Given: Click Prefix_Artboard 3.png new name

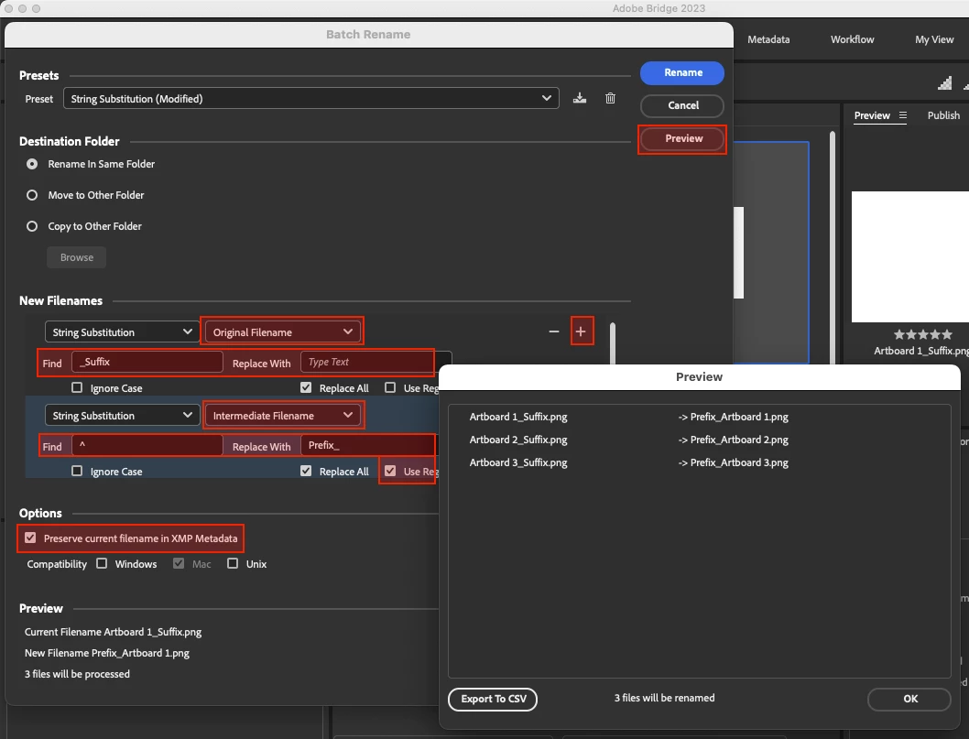Looking at the screenshot, I should pos(739,462).
